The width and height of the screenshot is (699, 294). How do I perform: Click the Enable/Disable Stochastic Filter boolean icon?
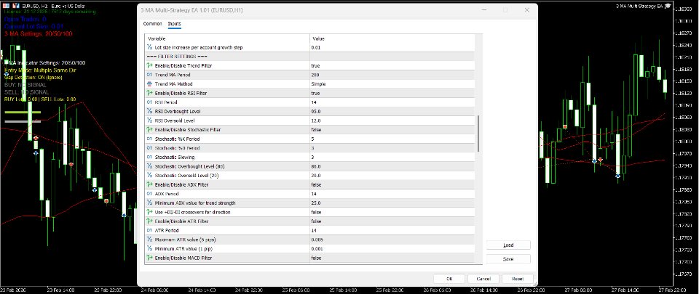click(149, 130)
